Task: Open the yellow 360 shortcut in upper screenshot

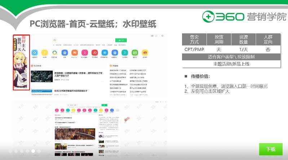Action: 44,53
